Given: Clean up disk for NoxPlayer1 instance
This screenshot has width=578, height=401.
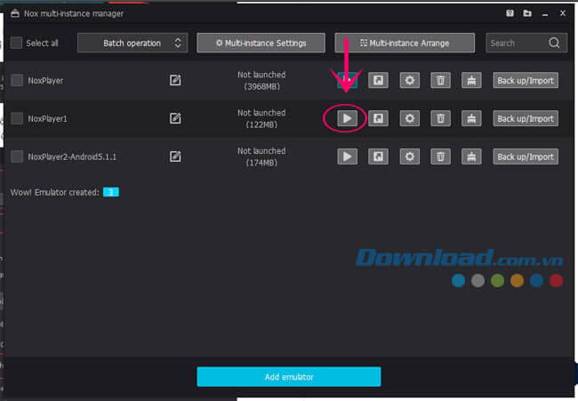Looking at the screenshot, I should click(471, 118).
